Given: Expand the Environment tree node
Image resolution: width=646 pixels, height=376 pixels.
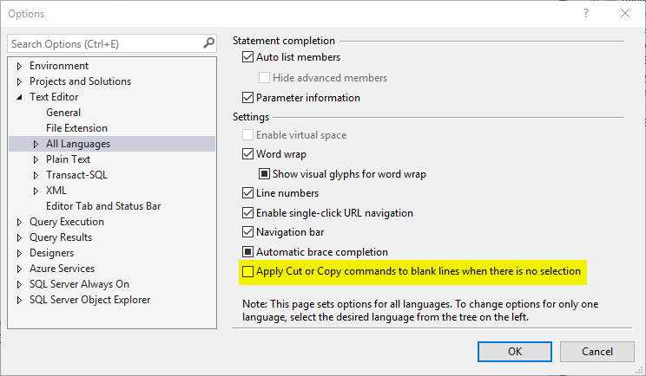Looking at the screenshot, I should pos(20,66).
